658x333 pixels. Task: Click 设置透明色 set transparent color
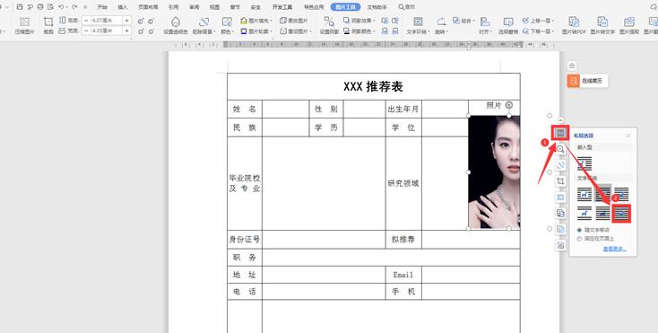point(176,26)
